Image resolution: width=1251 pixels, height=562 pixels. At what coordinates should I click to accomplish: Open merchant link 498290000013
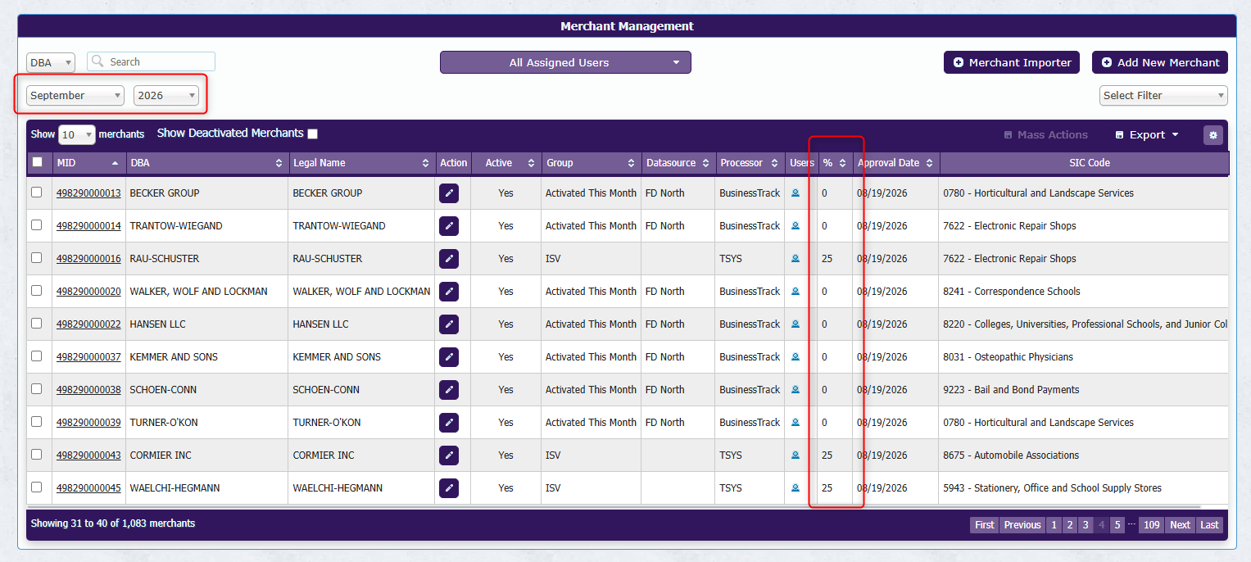(x=88, y=193)
